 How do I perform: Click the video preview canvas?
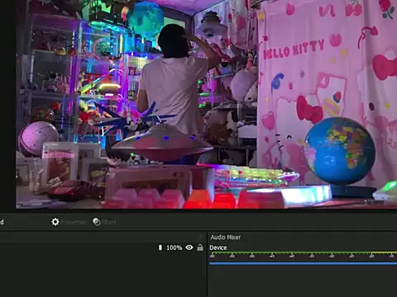pos(206,104)
